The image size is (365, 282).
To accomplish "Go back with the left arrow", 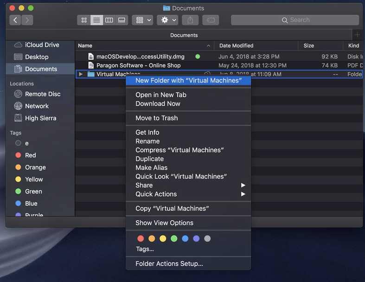I will pos(15,20).
